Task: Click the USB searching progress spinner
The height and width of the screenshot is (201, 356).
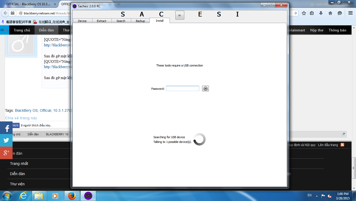Action: point(199,139)
